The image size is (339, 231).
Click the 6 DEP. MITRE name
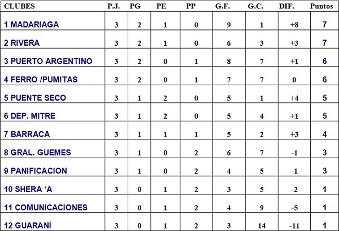coord(31,116)
